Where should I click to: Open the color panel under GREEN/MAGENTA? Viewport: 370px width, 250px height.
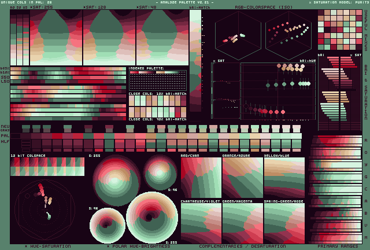tap(243, 223)
